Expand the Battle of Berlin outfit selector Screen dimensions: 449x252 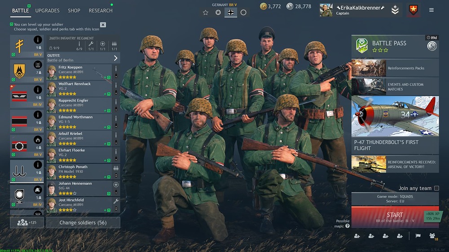pos(84,58)
